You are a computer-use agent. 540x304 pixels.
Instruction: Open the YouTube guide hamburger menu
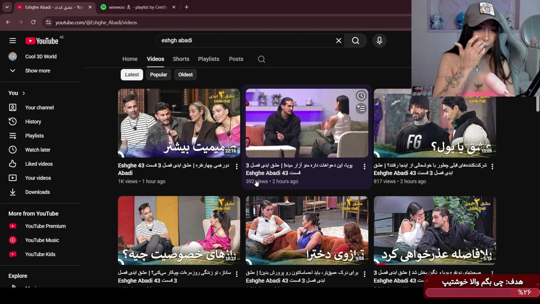click(x=13, y=41)
